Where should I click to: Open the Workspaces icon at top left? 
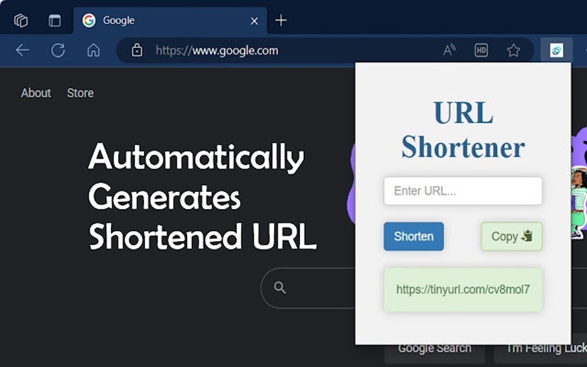[x=21, y=20]
